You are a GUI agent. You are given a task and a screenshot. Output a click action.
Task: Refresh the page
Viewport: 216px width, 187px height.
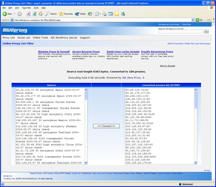[34, 14]
